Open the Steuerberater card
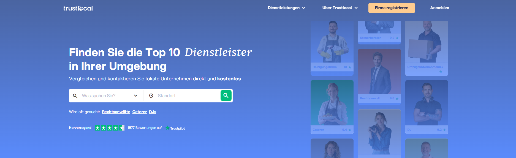Image resolution: width=516 pixels, height=158 pixels. 379,32
